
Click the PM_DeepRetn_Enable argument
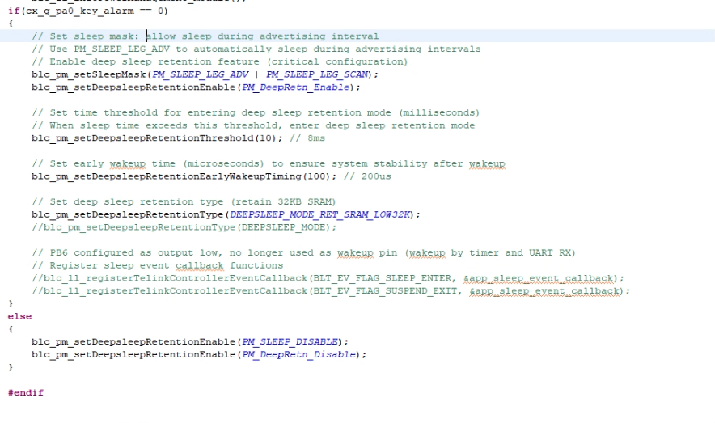point(296,87)
